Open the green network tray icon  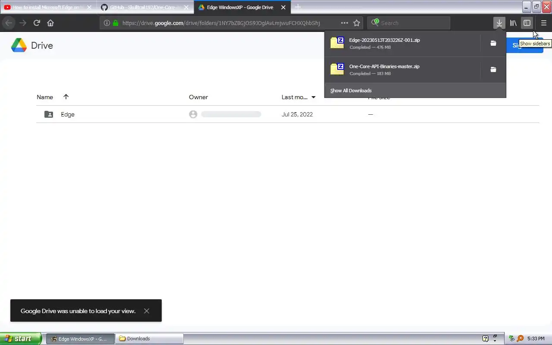point(512,339)
